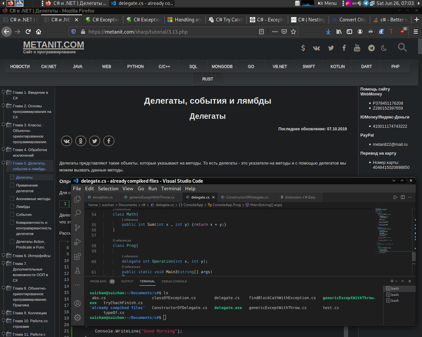The width and height of the screenshot is (422, 337).
Task: Click the split editor icon
Action: [x=403, y=197]
